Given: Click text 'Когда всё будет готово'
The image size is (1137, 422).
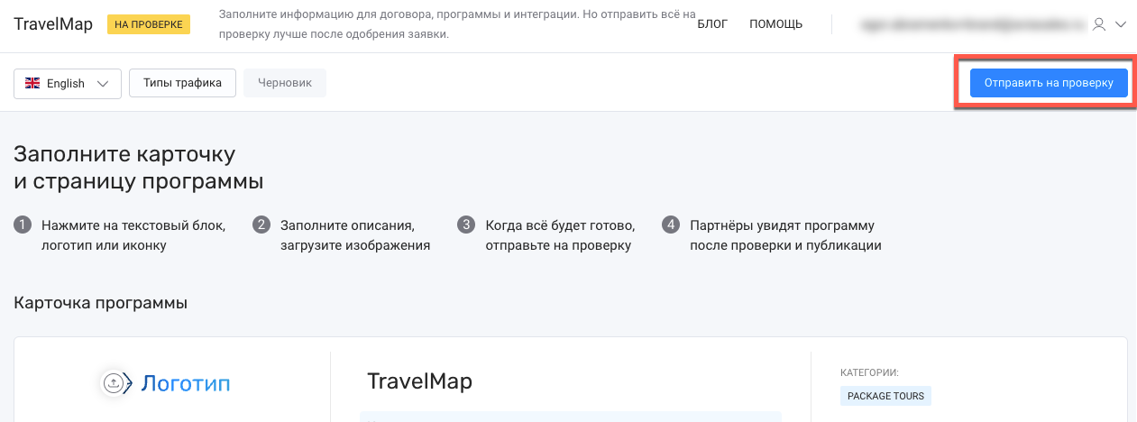Looking at the screenshot, I should (x=560, y=225).
